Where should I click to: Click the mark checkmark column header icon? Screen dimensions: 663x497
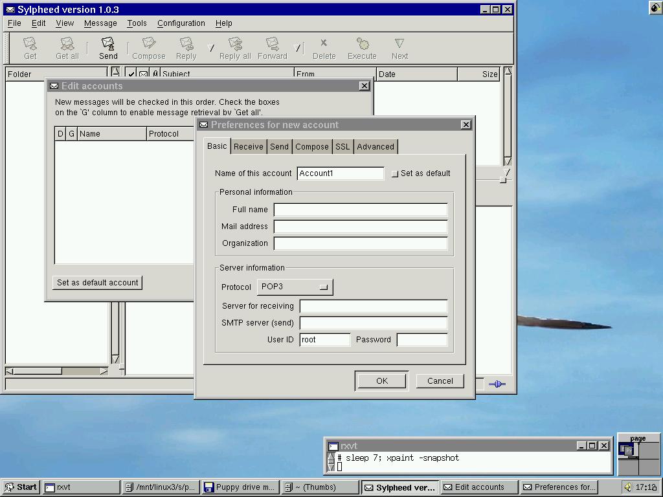(x=131, y=74)
